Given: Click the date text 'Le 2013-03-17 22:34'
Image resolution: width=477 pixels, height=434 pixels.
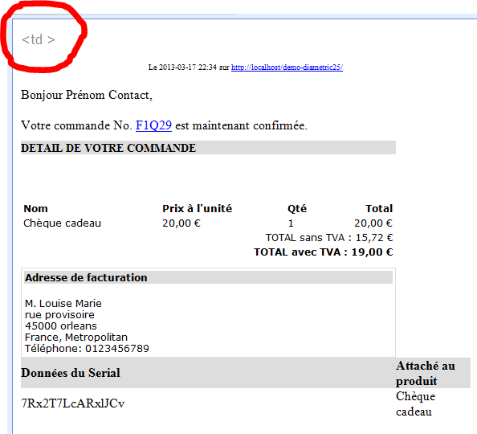Looking at the screenshot, I should (182, 68).
